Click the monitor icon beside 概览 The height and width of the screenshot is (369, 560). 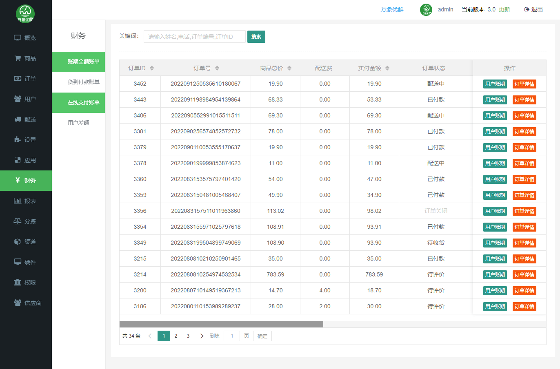tap(18, 38)
